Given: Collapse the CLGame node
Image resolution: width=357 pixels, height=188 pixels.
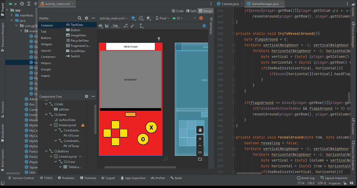Looking at the screenshot, I should [46, 115].
